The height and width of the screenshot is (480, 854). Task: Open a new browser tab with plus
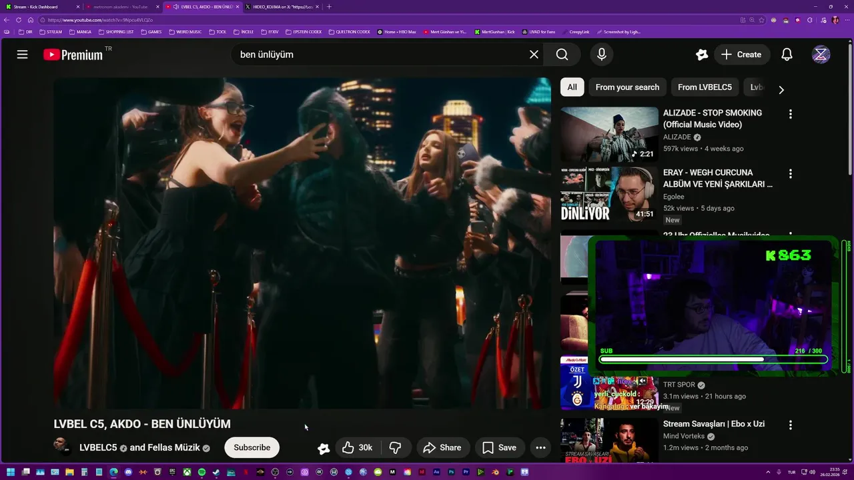pyautogui.click(x=329, y=7)
